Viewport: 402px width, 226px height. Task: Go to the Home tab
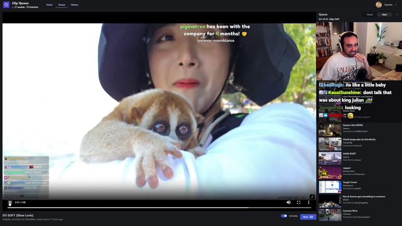tap(50, 5)
